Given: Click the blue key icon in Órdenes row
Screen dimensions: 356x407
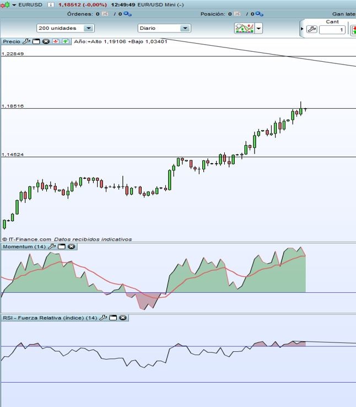Looking at the screenshot, I should (x=127, y=14).
